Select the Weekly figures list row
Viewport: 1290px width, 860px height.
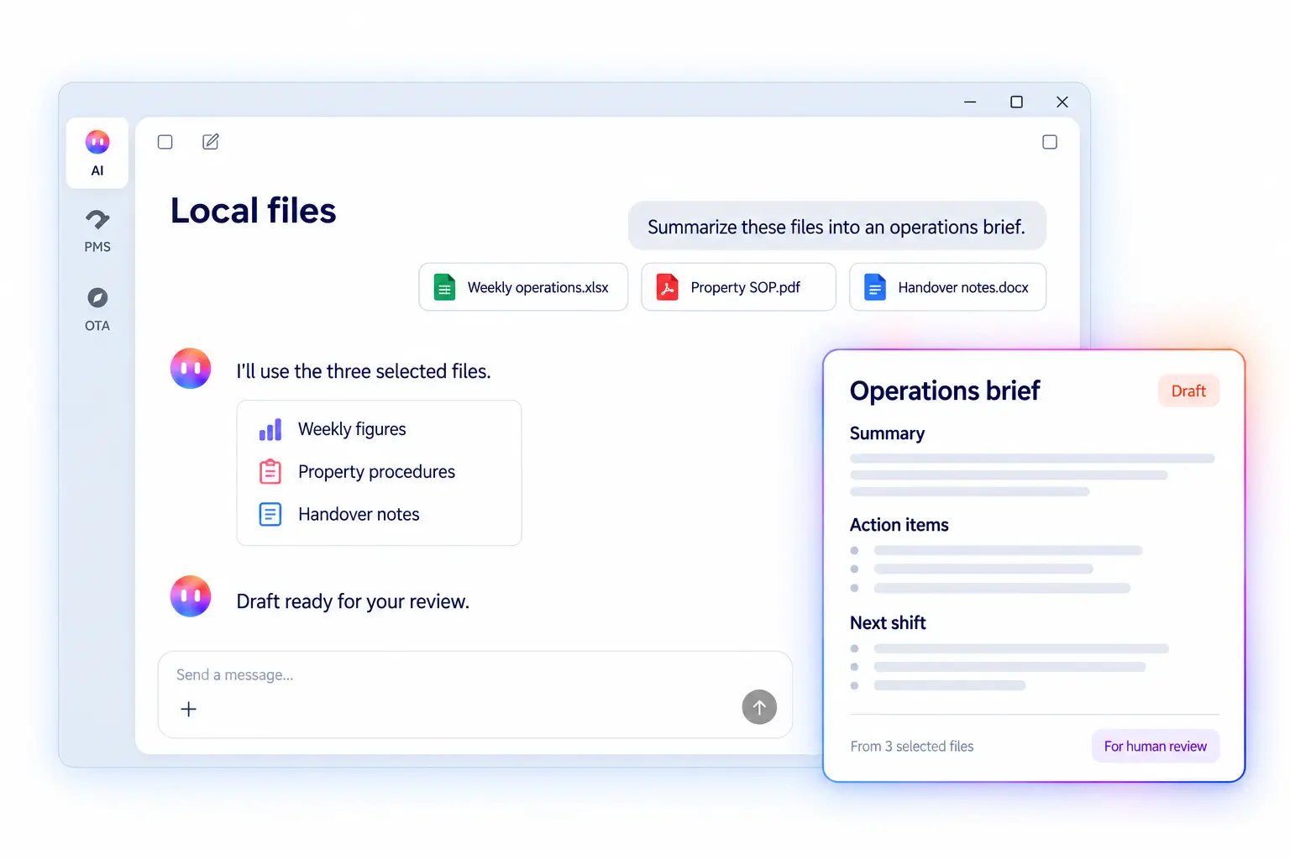[x=379, y=430]
